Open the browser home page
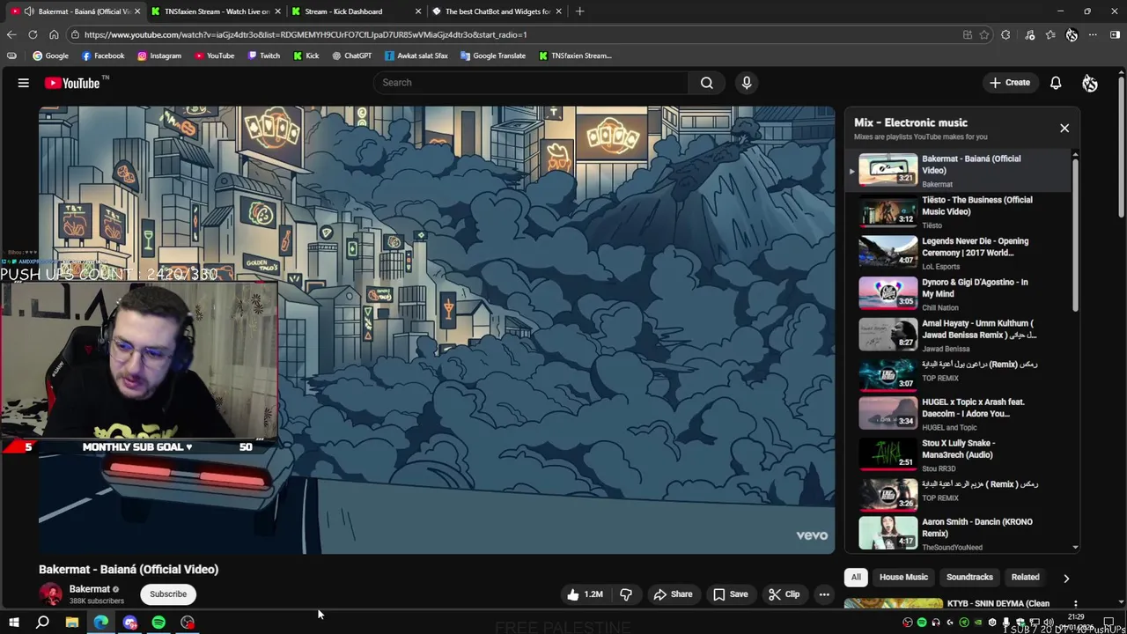This screenshot has height=634, width=1127. point(54,34)
